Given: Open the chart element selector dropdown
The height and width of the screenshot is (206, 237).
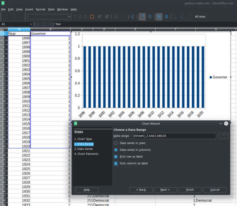Looking at the screenshot, I should [49, 16].
